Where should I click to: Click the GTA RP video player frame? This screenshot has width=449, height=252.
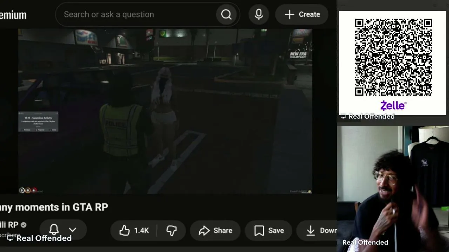[x=165, y=111]
